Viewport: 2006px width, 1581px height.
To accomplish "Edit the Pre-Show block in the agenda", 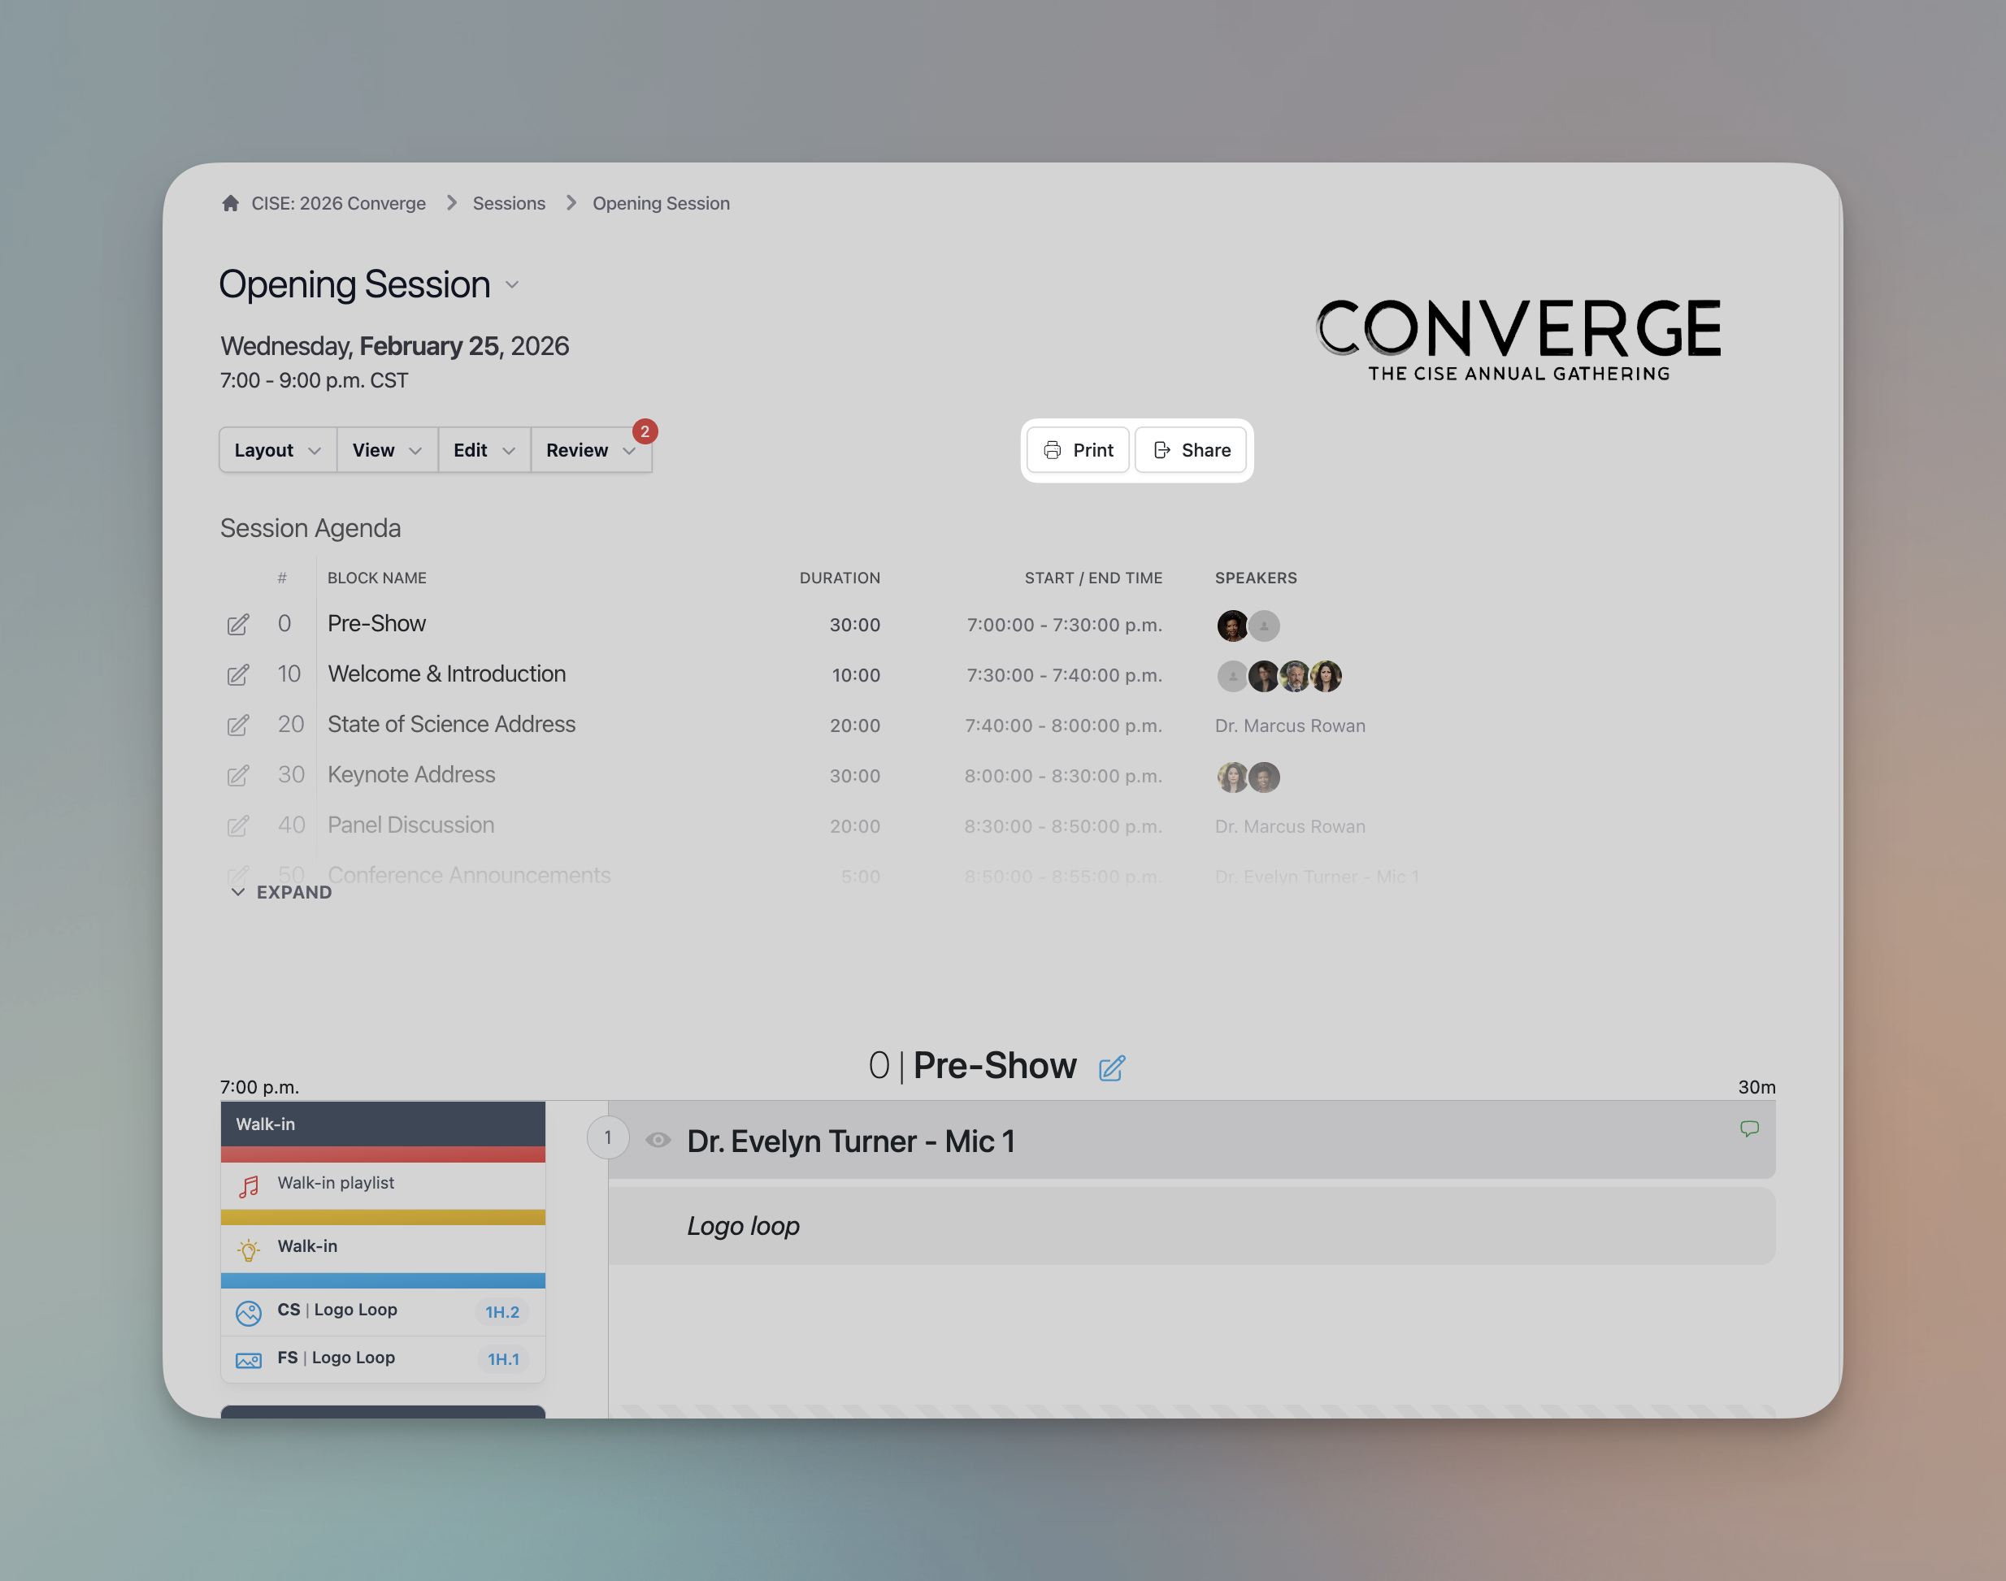I will 238,625.
